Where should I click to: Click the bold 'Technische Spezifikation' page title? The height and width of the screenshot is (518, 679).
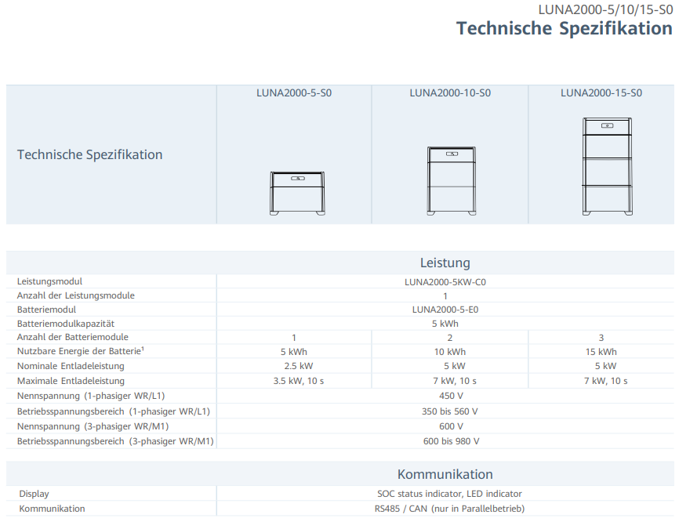564,28
